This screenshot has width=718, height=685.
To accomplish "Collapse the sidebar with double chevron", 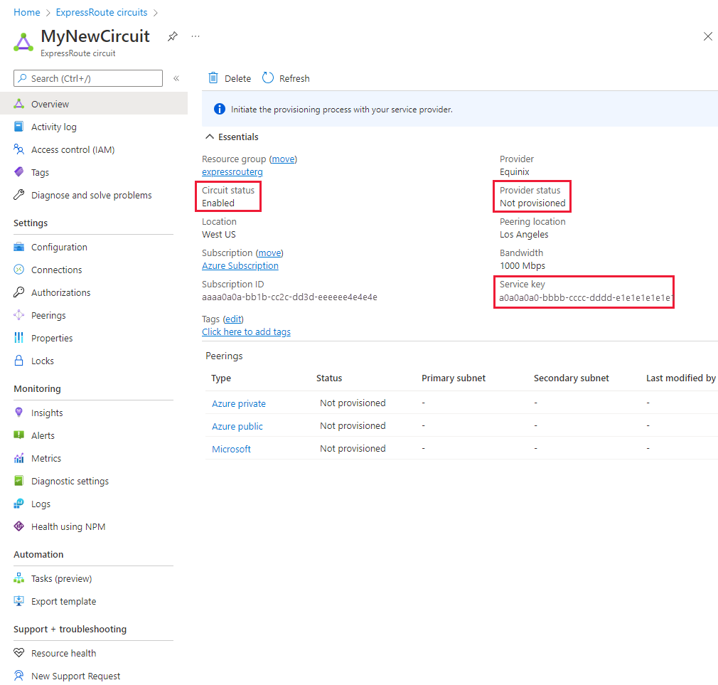I will 176,78.
